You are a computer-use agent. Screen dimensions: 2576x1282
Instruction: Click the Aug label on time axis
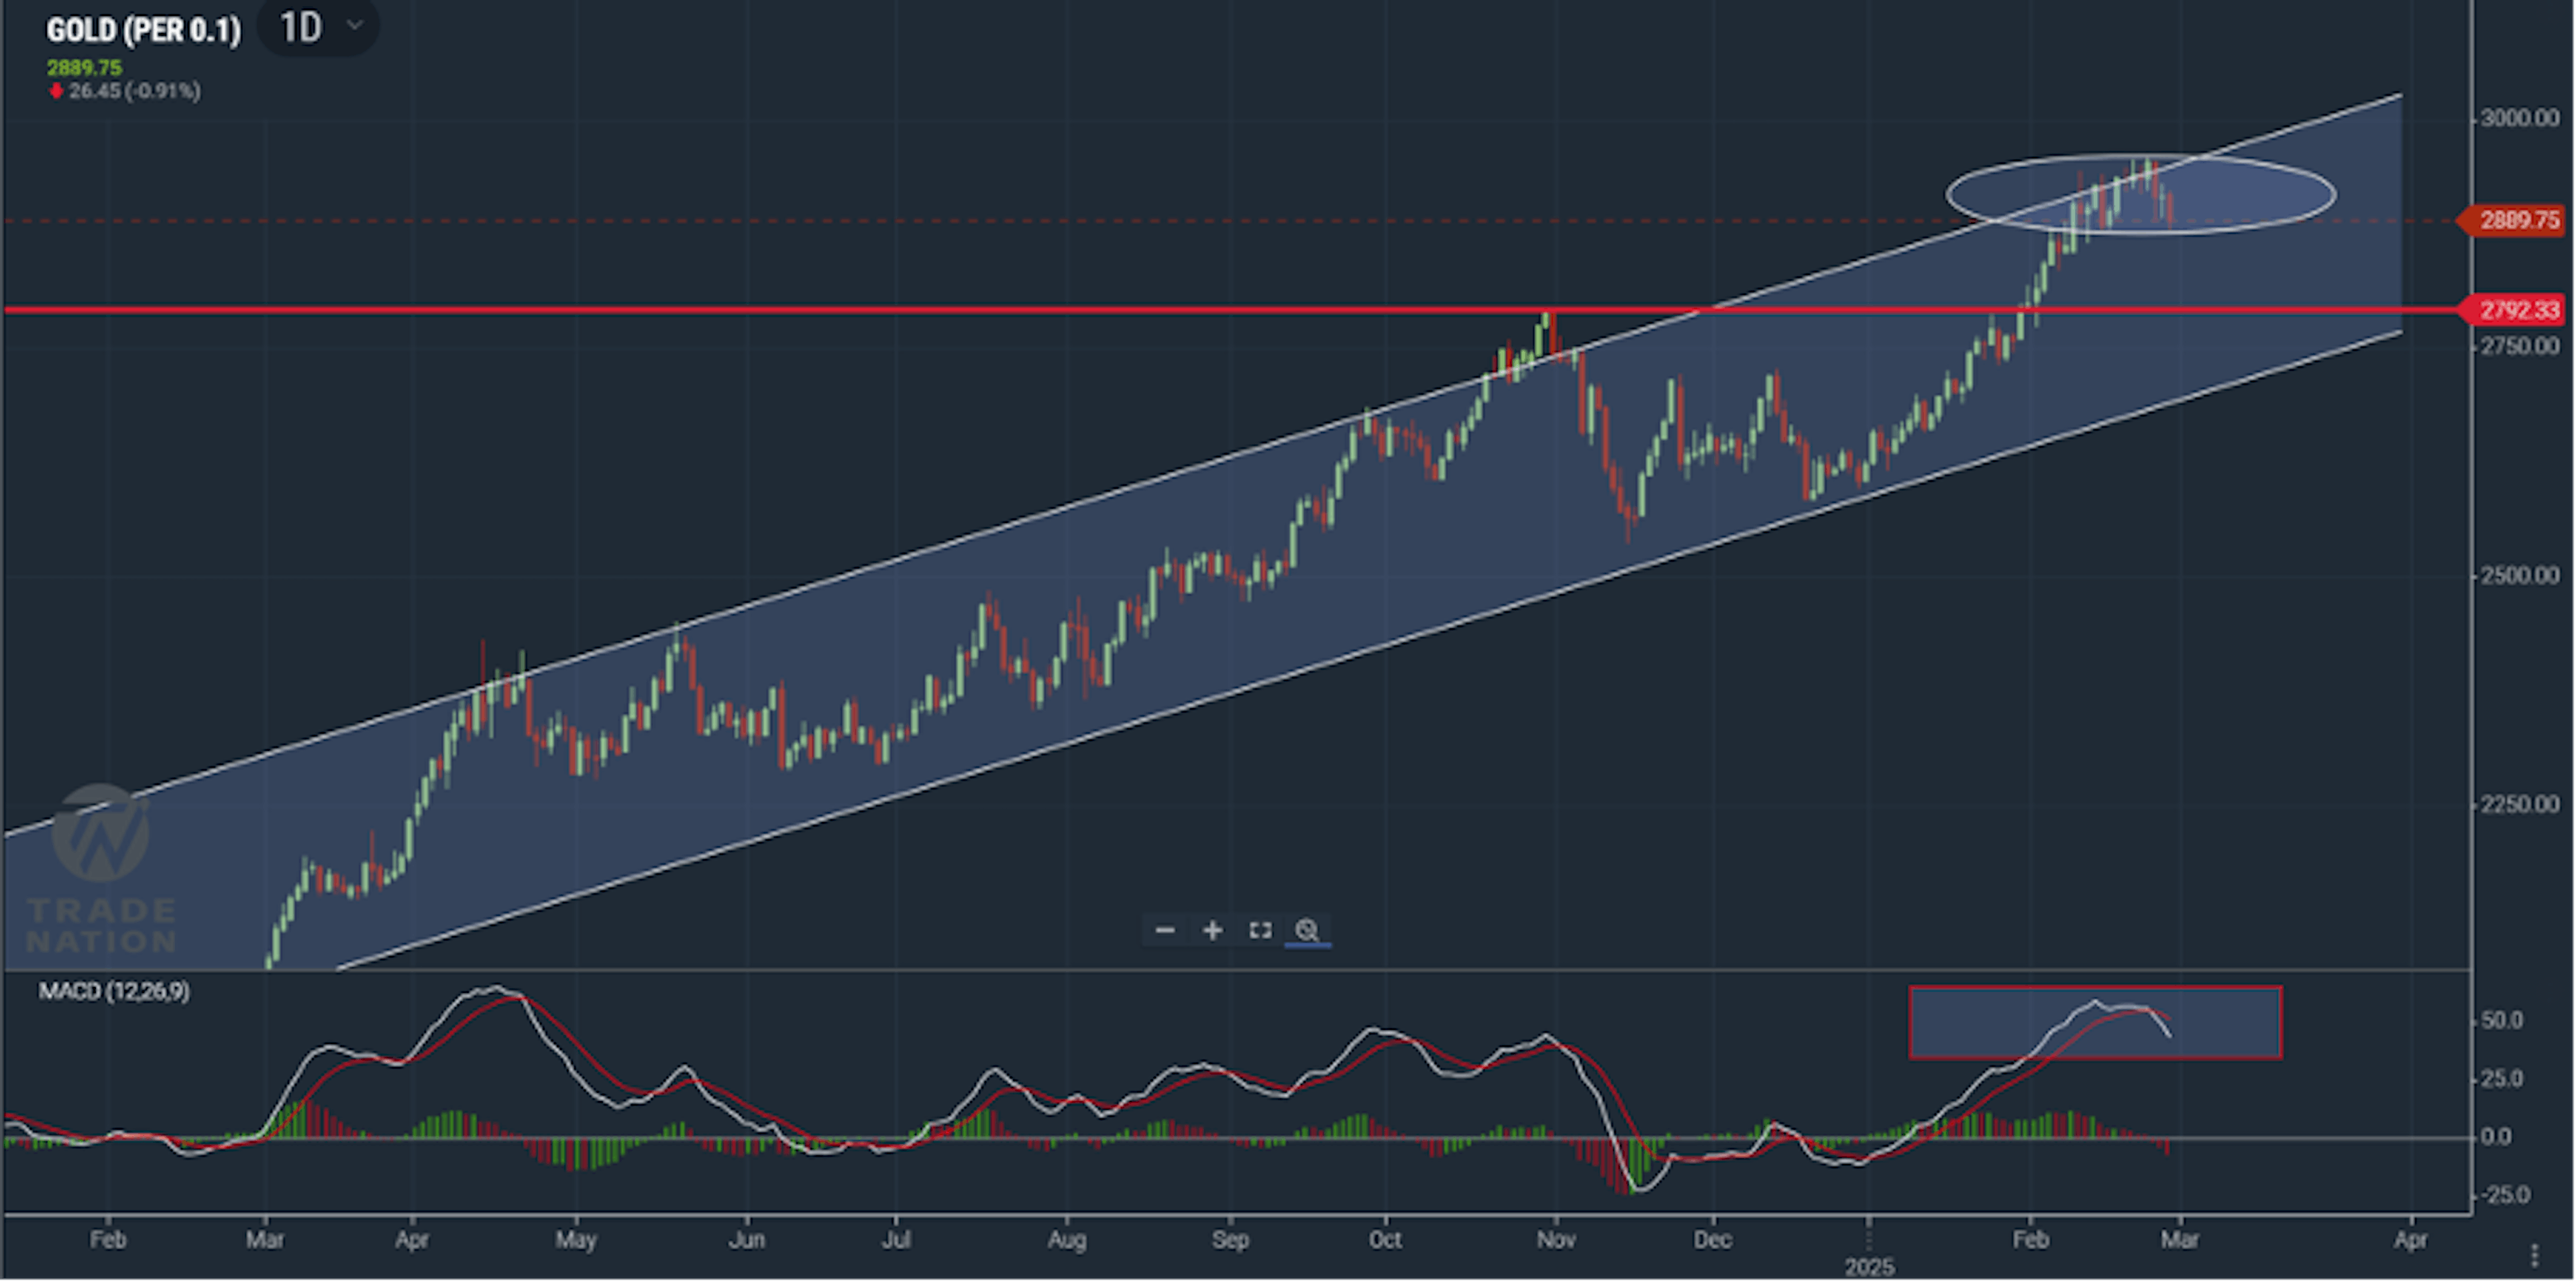point(1067,1240)
